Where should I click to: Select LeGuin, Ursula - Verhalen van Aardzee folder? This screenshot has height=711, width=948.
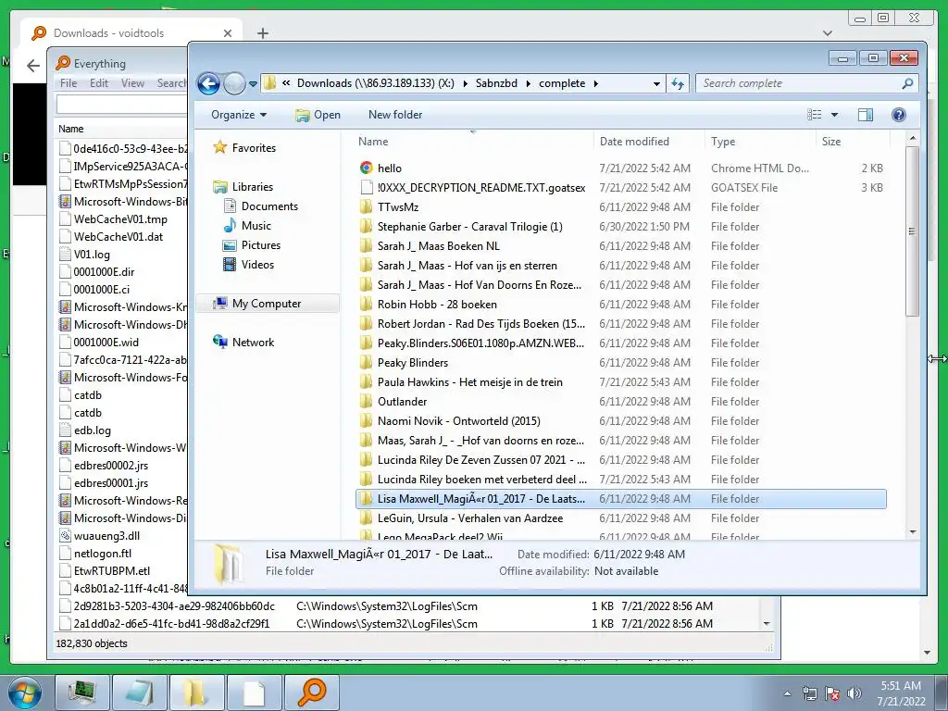pyautogui.click(x=469, y=518)
